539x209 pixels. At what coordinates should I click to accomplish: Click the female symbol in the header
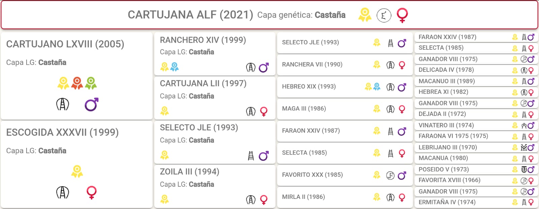tap(402, 15)
